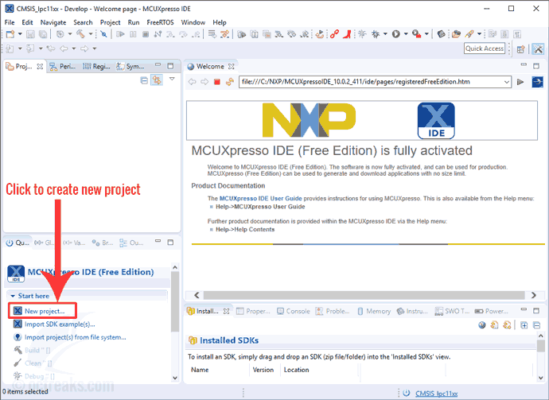Click the Go play arrow beside URL field
This screenshot has width=549, height=400.
click(520, 82)
